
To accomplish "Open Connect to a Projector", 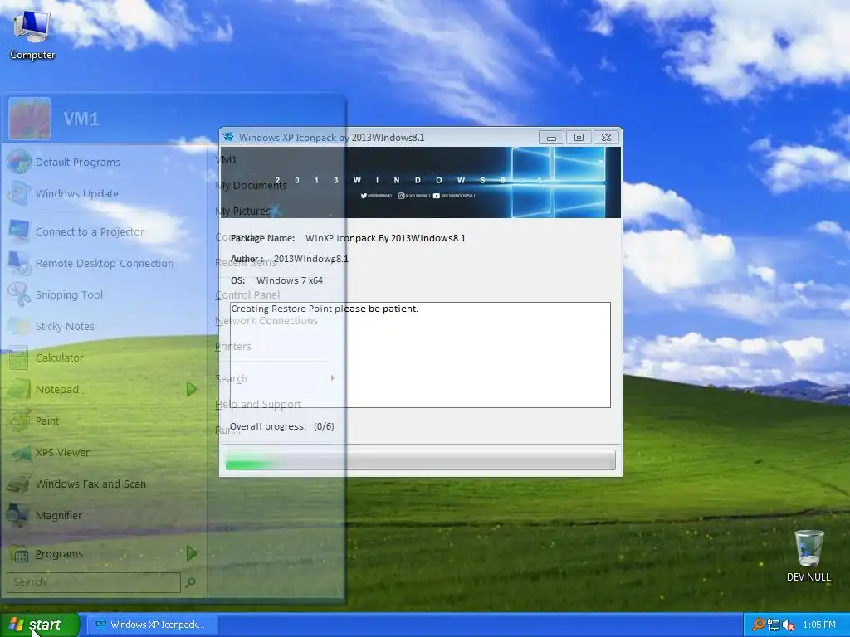I will pos(90,232).
